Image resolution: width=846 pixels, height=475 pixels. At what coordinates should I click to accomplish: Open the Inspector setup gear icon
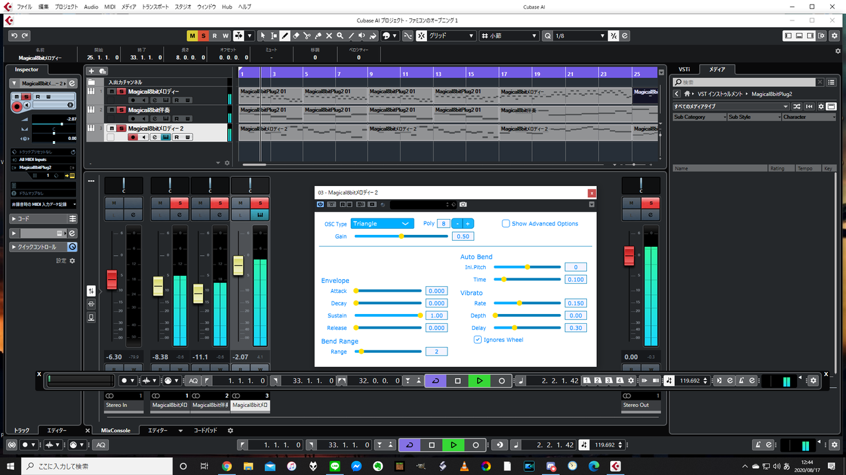click(72, 261)
